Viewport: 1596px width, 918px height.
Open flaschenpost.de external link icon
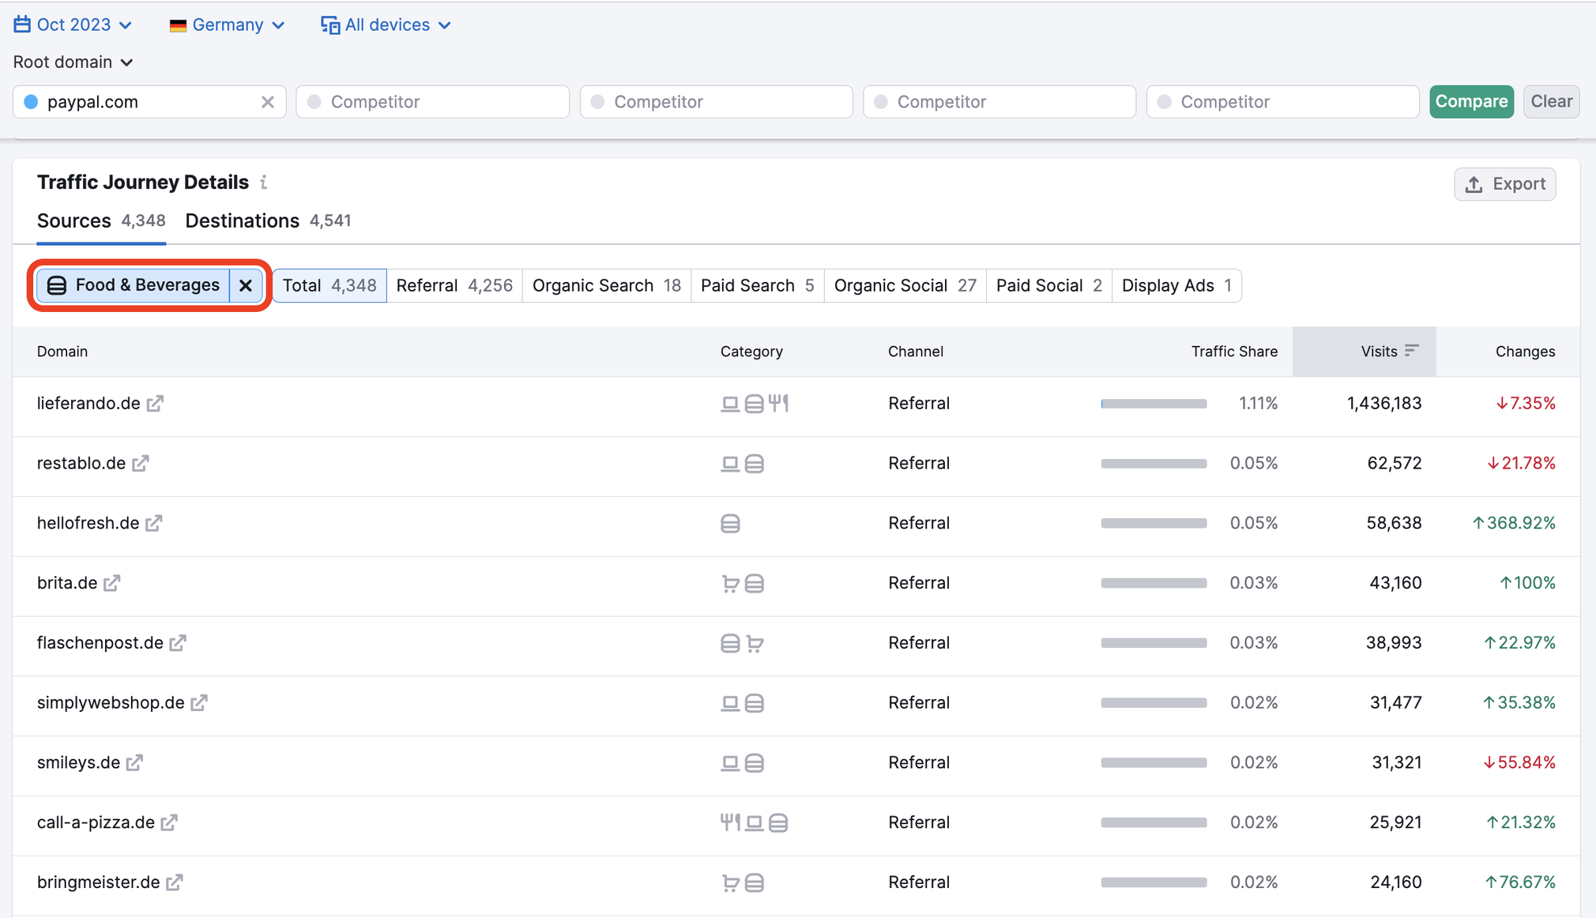(x=178, y=643)
